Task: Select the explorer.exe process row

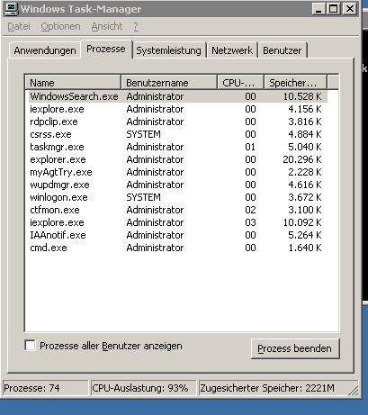Action: [178, 159]
